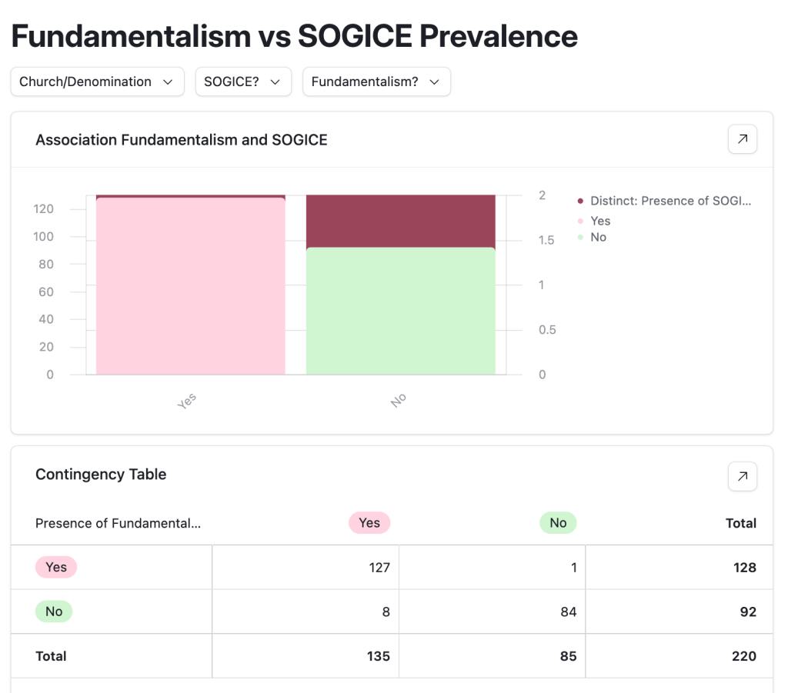
Task: Click the light green No bar in chart
Action: pyautogui.click(x=400, y=311)
